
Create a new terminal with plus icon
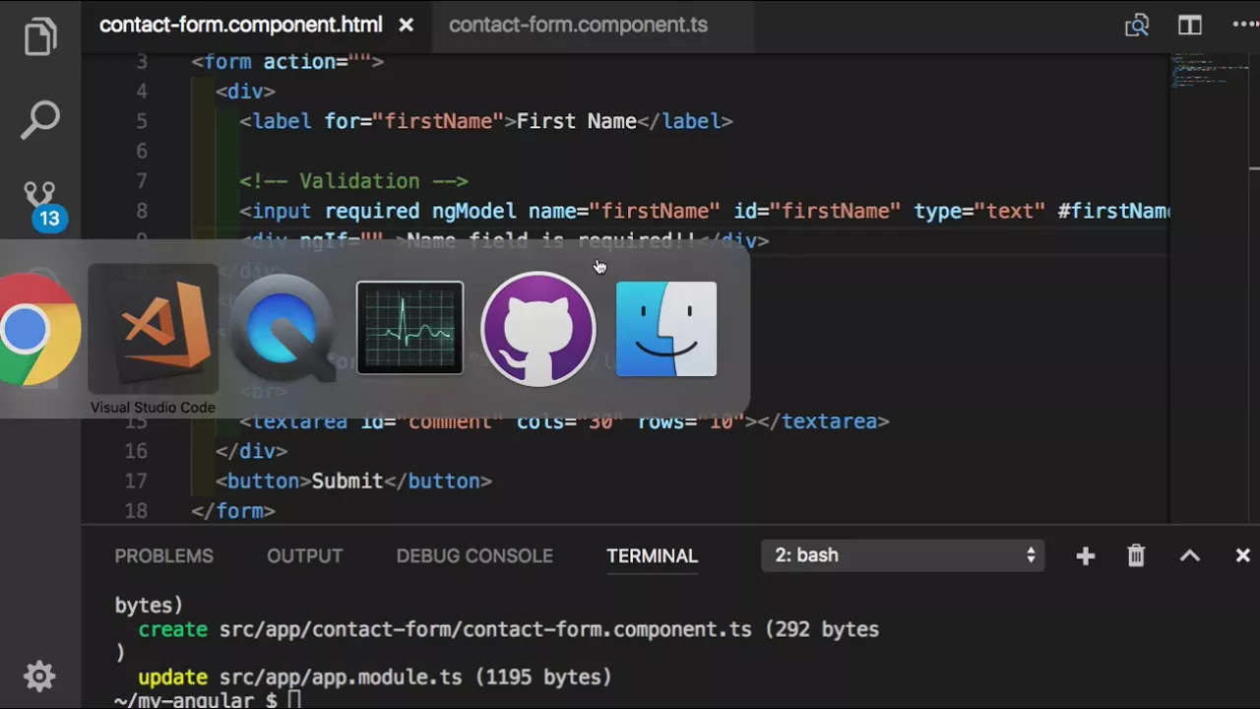coord(1086,556)
